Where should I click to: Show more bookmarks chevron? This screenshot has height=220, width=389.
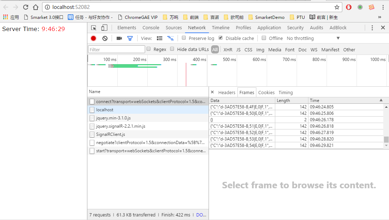pos(380,17)
